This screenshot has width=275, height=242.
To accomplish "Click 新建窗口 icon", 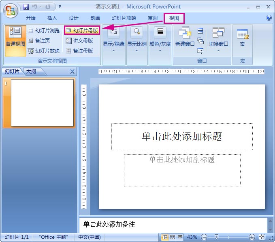I will click(185, 33).
